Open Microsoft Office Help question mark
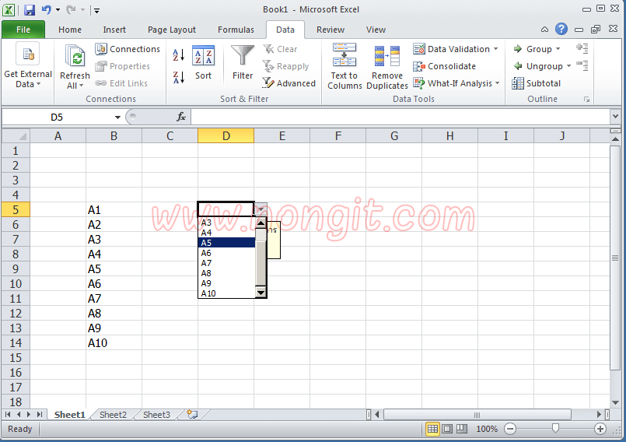626x442 pixels. point(561,30)
